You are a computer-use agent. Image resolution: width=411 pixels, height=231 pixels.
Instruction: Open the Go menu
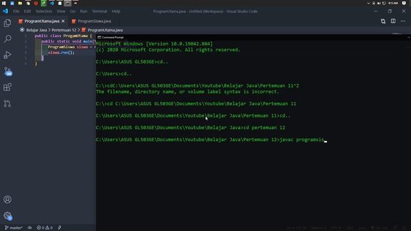click(73, 12)
